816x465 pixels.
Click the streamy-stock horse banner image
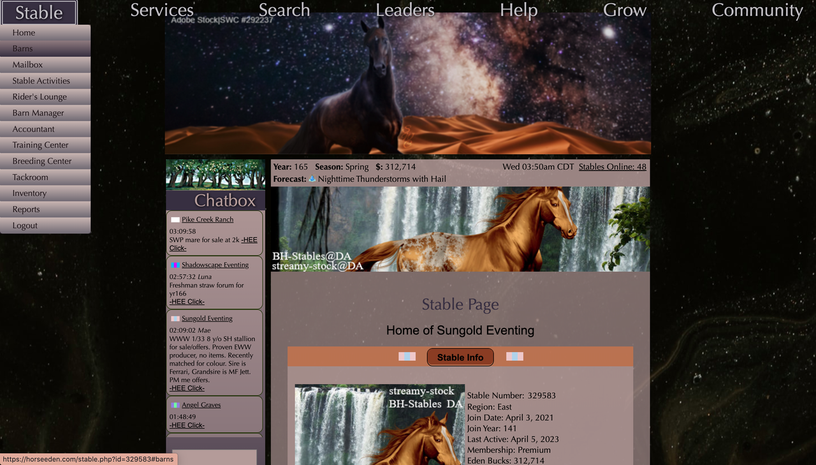[459, 228]
